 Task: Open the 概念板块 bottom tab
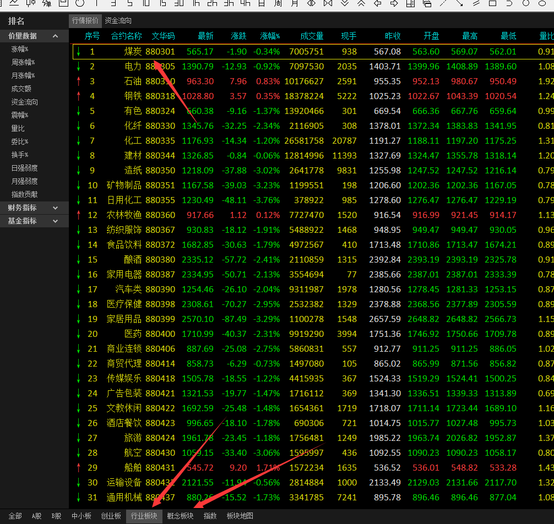tap(180, 516)
